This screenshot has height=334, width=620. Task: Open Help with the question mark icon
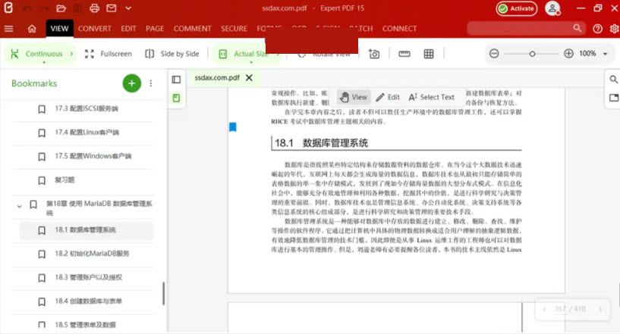597,29
